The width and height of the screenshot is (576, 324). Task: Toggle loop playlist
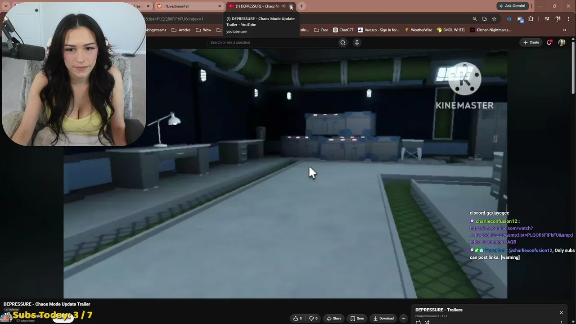418,322
